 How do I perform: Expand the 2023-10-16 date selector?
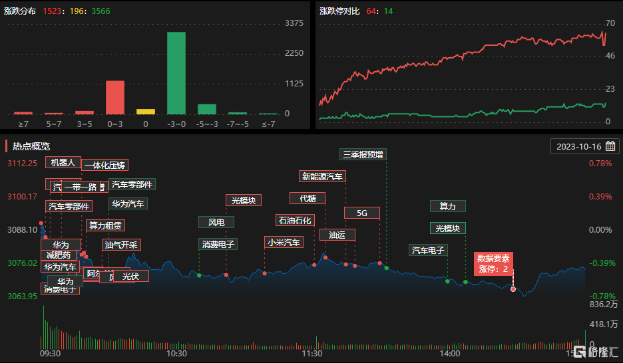[x=578, y=146]
